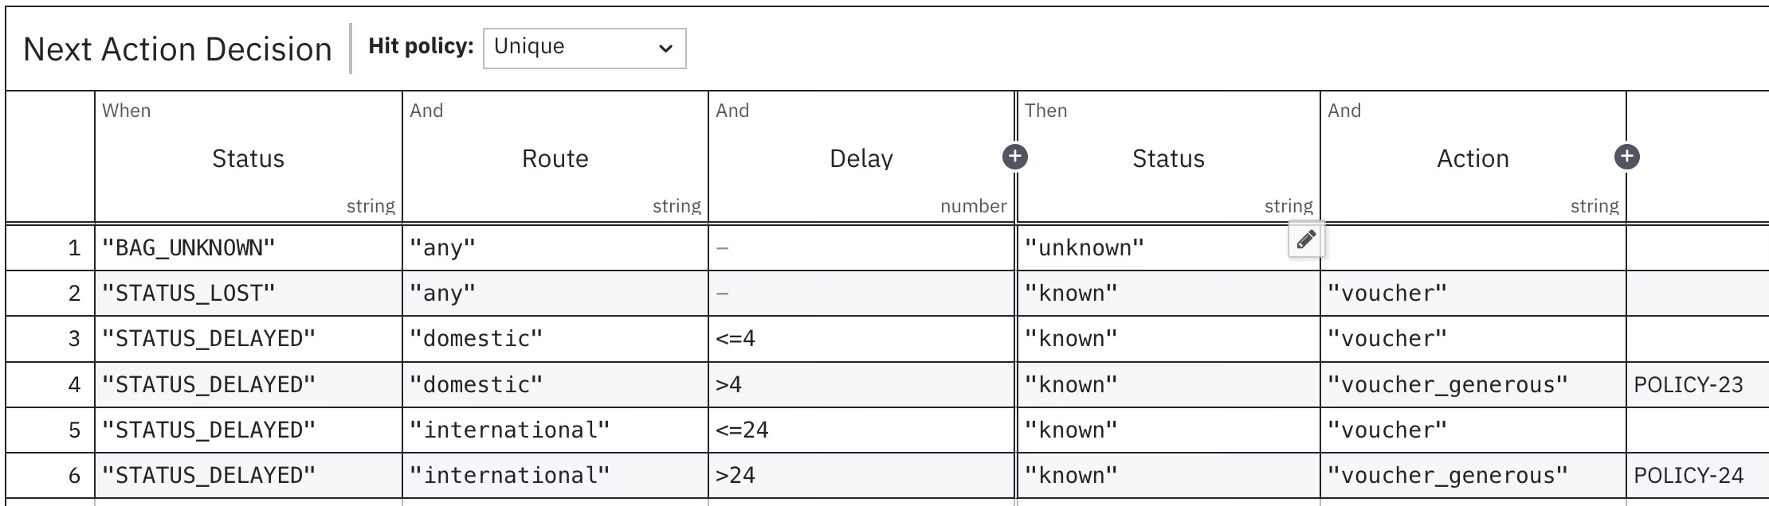This screenshot has height=506, width=1769.
Task: Click the pencil edit icon in row 1
Action: (x=1306, y=239)
